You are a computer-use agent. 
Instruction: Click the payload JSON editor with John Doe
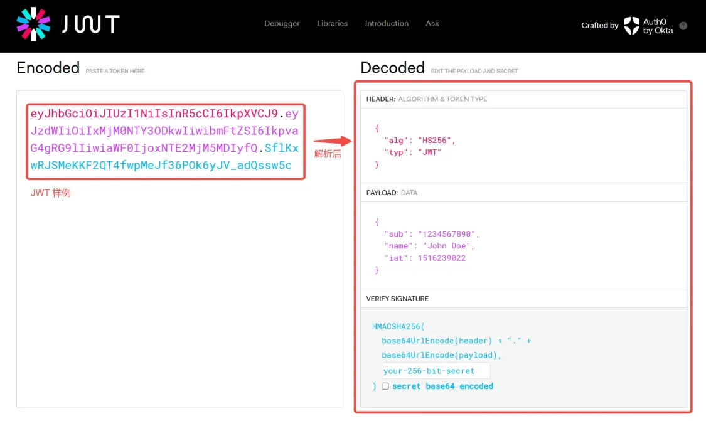(x=523, y=246)
